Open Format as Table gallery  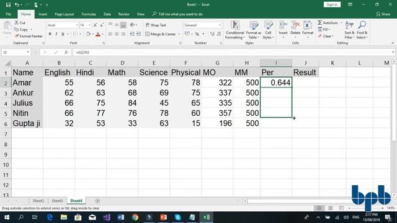[x=254, y=30]
